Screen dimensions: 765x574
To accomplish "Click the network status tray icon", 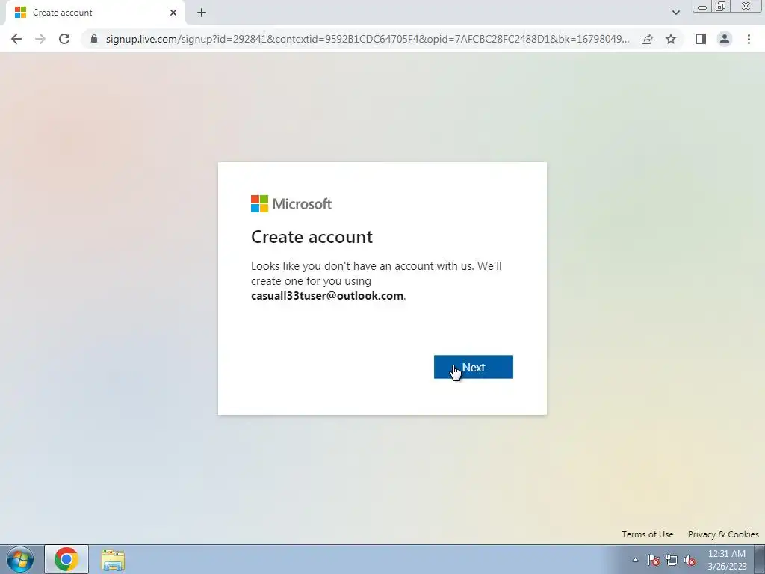I will tap(672, 560).
